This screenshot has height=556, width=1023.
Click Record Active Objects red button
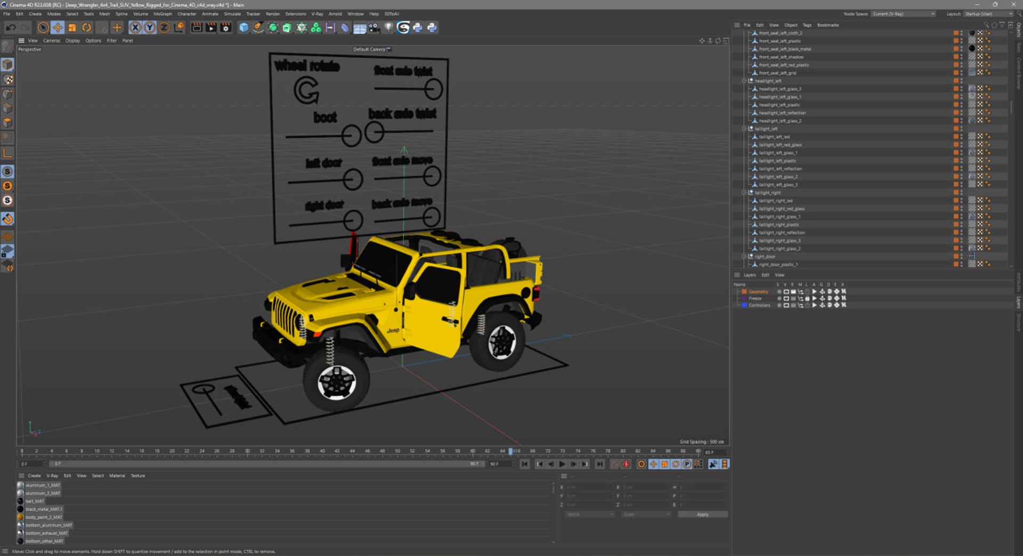click(627, 464)
